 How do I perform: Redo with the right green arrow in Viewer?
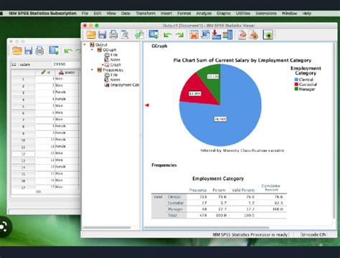click(x=179, y=35)
